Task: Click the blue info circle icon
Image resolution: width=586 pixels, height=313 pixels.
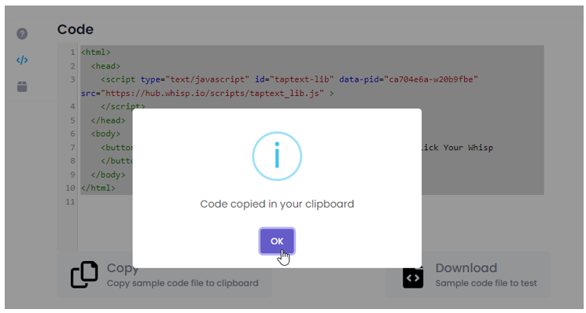Action: click(277, 156)
